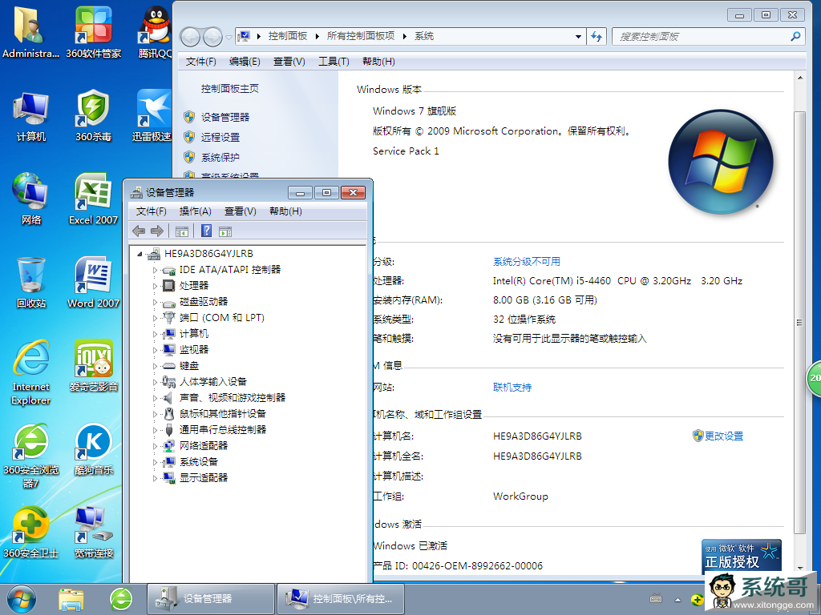
Task: Launch 360 browser from the taskbar
Action: coord(121,599)
